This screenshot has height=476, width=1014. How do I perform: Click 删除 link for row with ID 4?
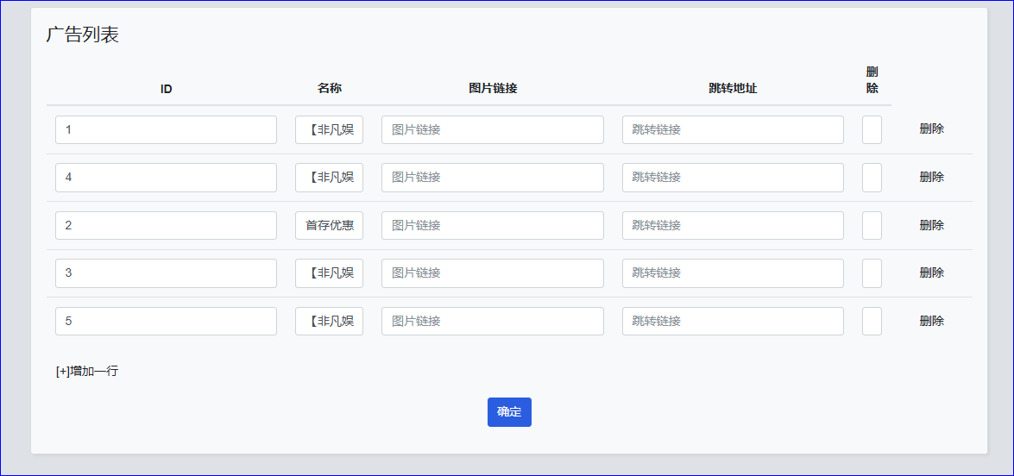coord(931,177)
